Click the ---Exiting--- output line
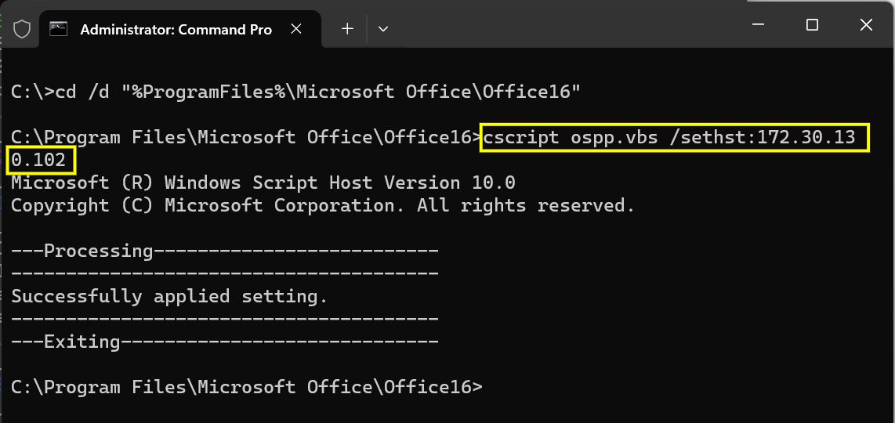Screen dimensions: 895x423 (225, 342)
